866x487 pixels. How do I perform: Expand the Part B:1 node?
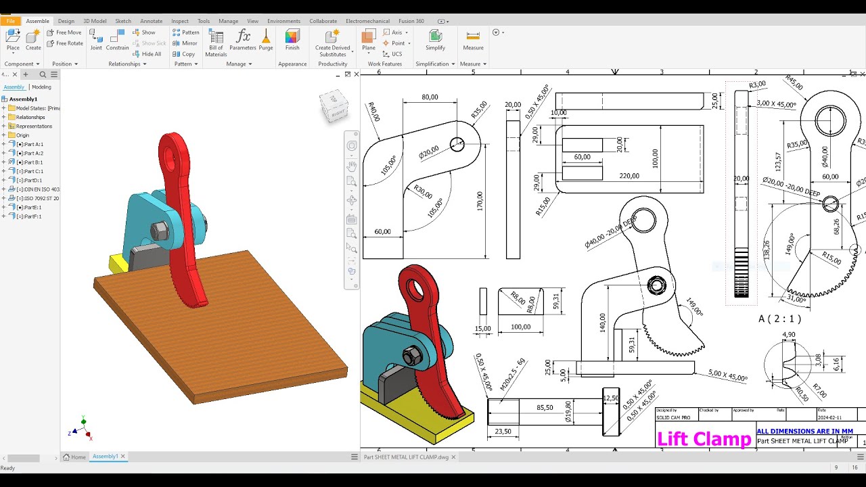point(3,162)
